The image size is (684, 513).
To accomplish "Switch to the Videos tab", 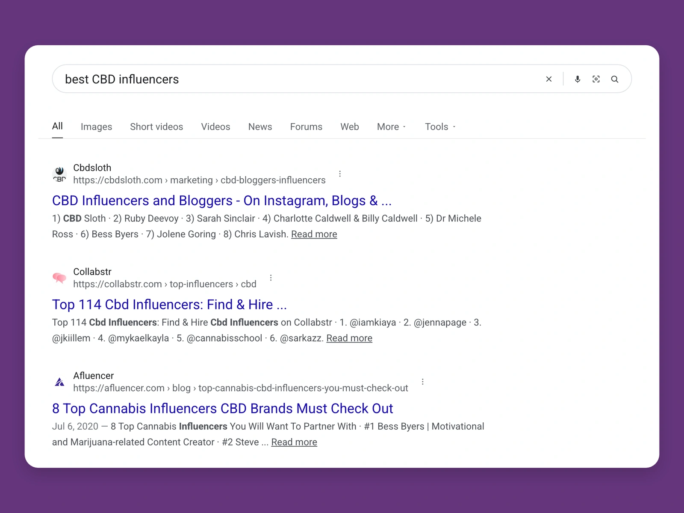I will [x=215, y=127].
